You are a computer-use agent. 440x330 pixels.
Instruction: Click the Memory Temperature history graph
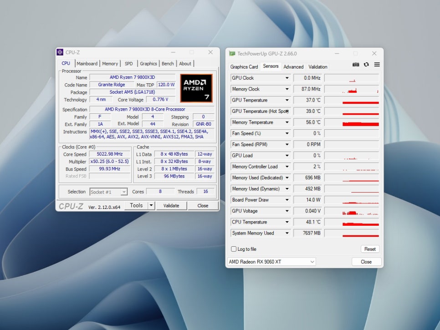coord(352,122)
